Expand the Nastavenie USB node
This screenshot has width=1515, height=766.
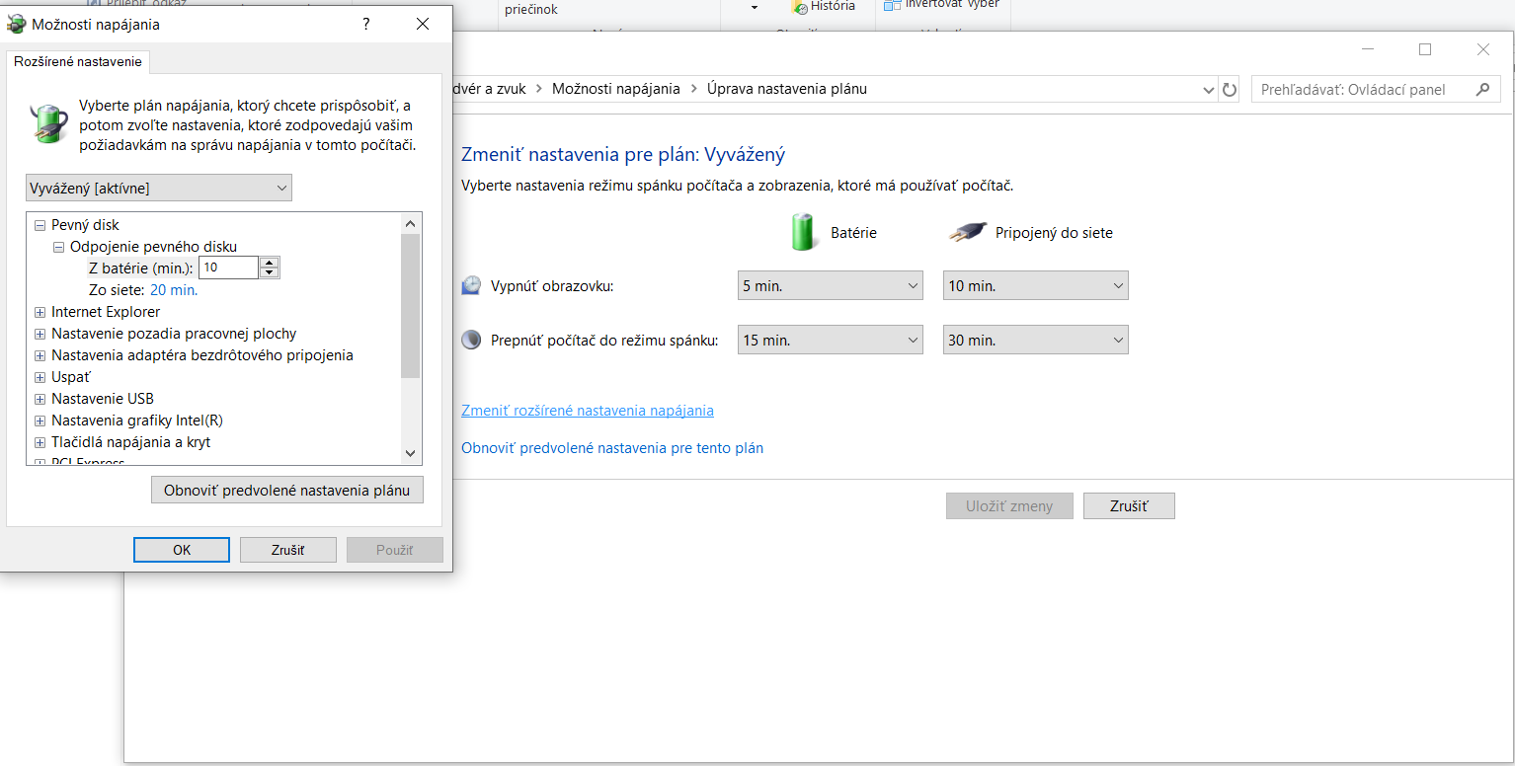coord(40,399)
